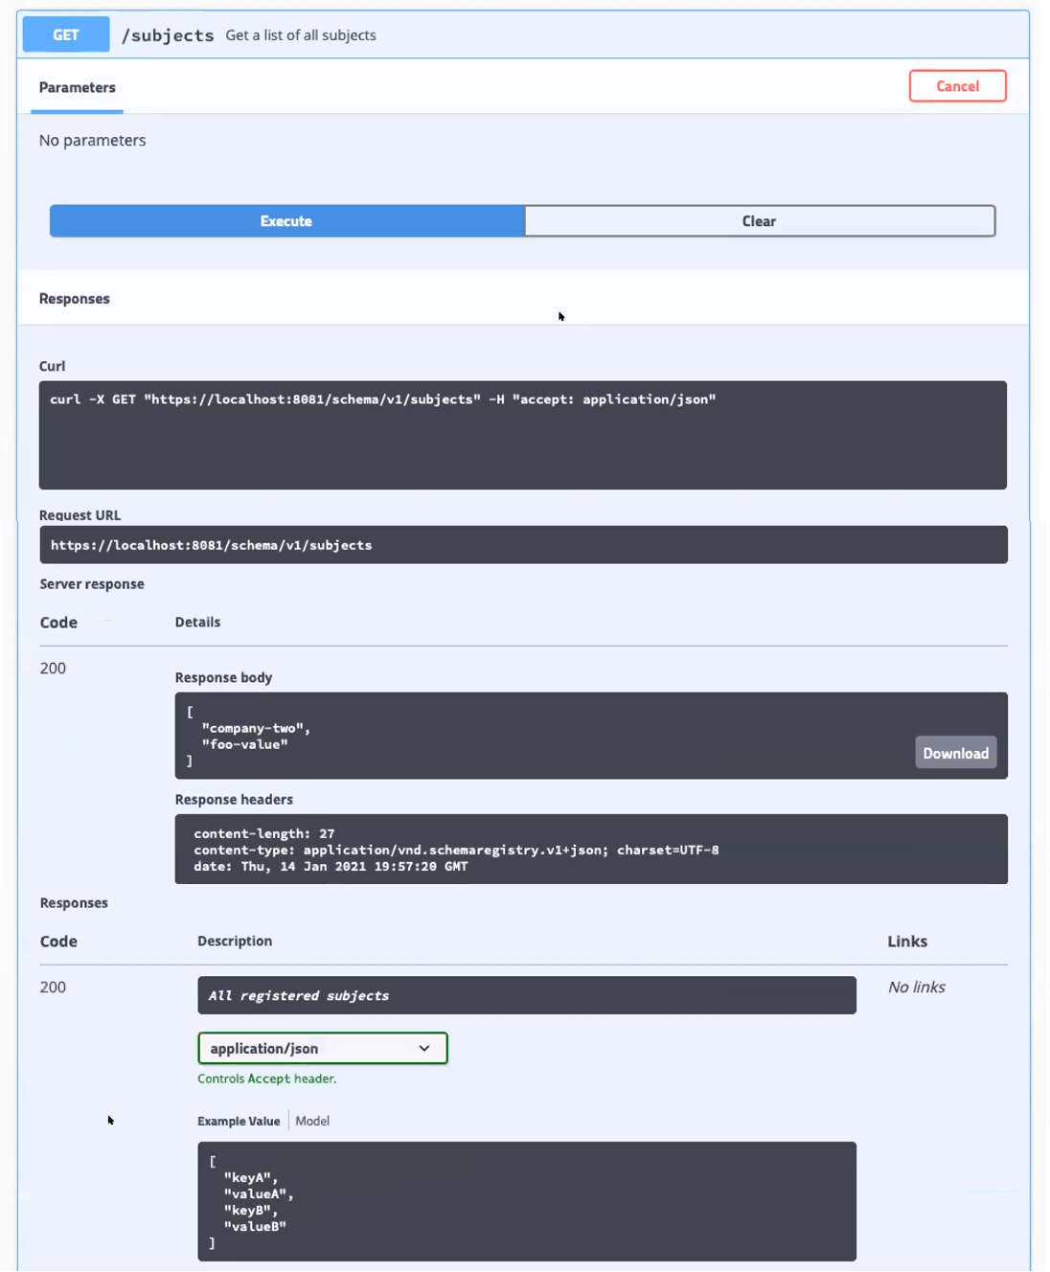
Task: Run the request with Execute
Action: (286, 221)
